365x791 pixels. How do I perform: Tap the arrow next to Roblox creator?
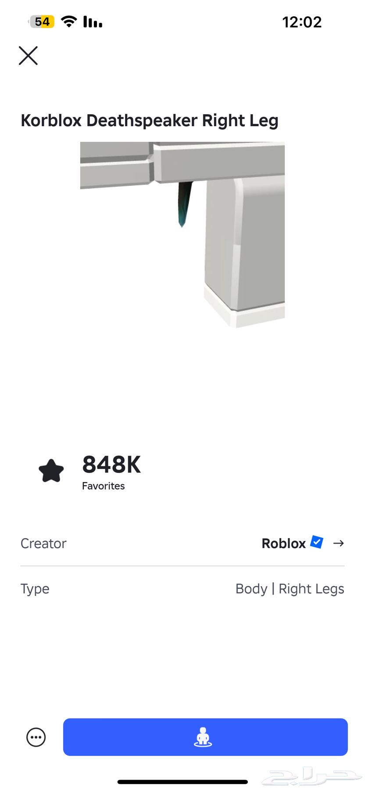click(x=338, y=543)
